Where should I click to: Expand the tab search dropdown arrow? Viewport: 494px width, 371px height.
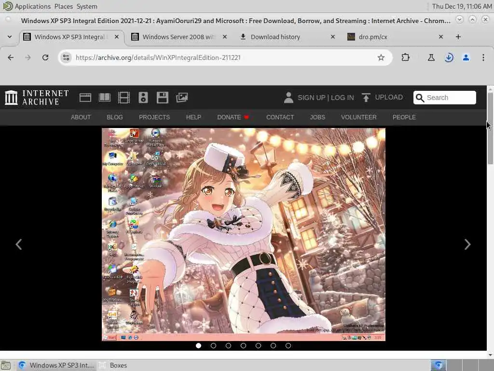point(10,37)
